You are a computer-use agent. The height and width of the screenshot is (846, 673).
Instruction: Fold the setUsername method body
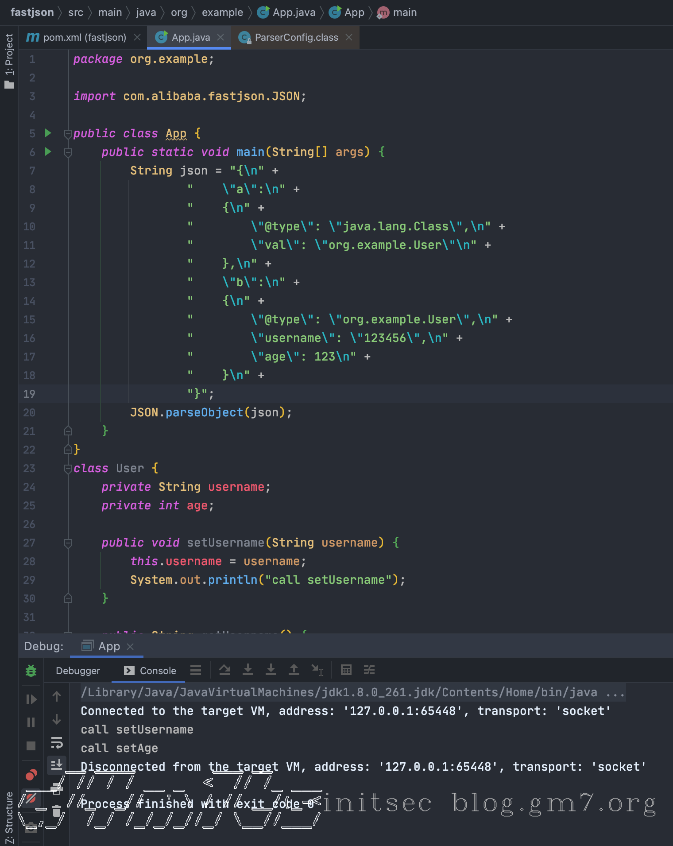[x=68, y=543]
